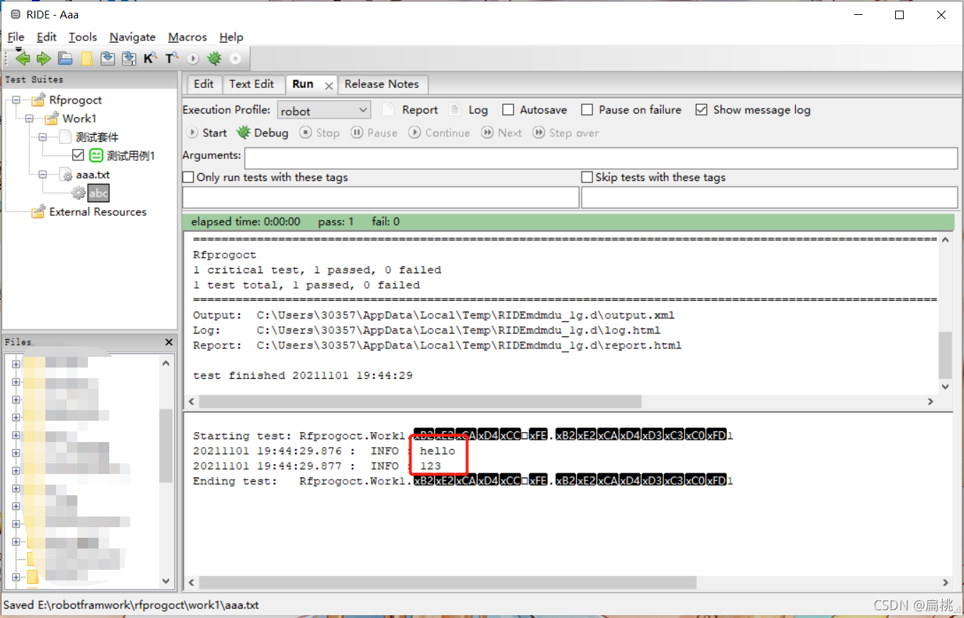Click the Save All toolbar icon

click(128, 58)
